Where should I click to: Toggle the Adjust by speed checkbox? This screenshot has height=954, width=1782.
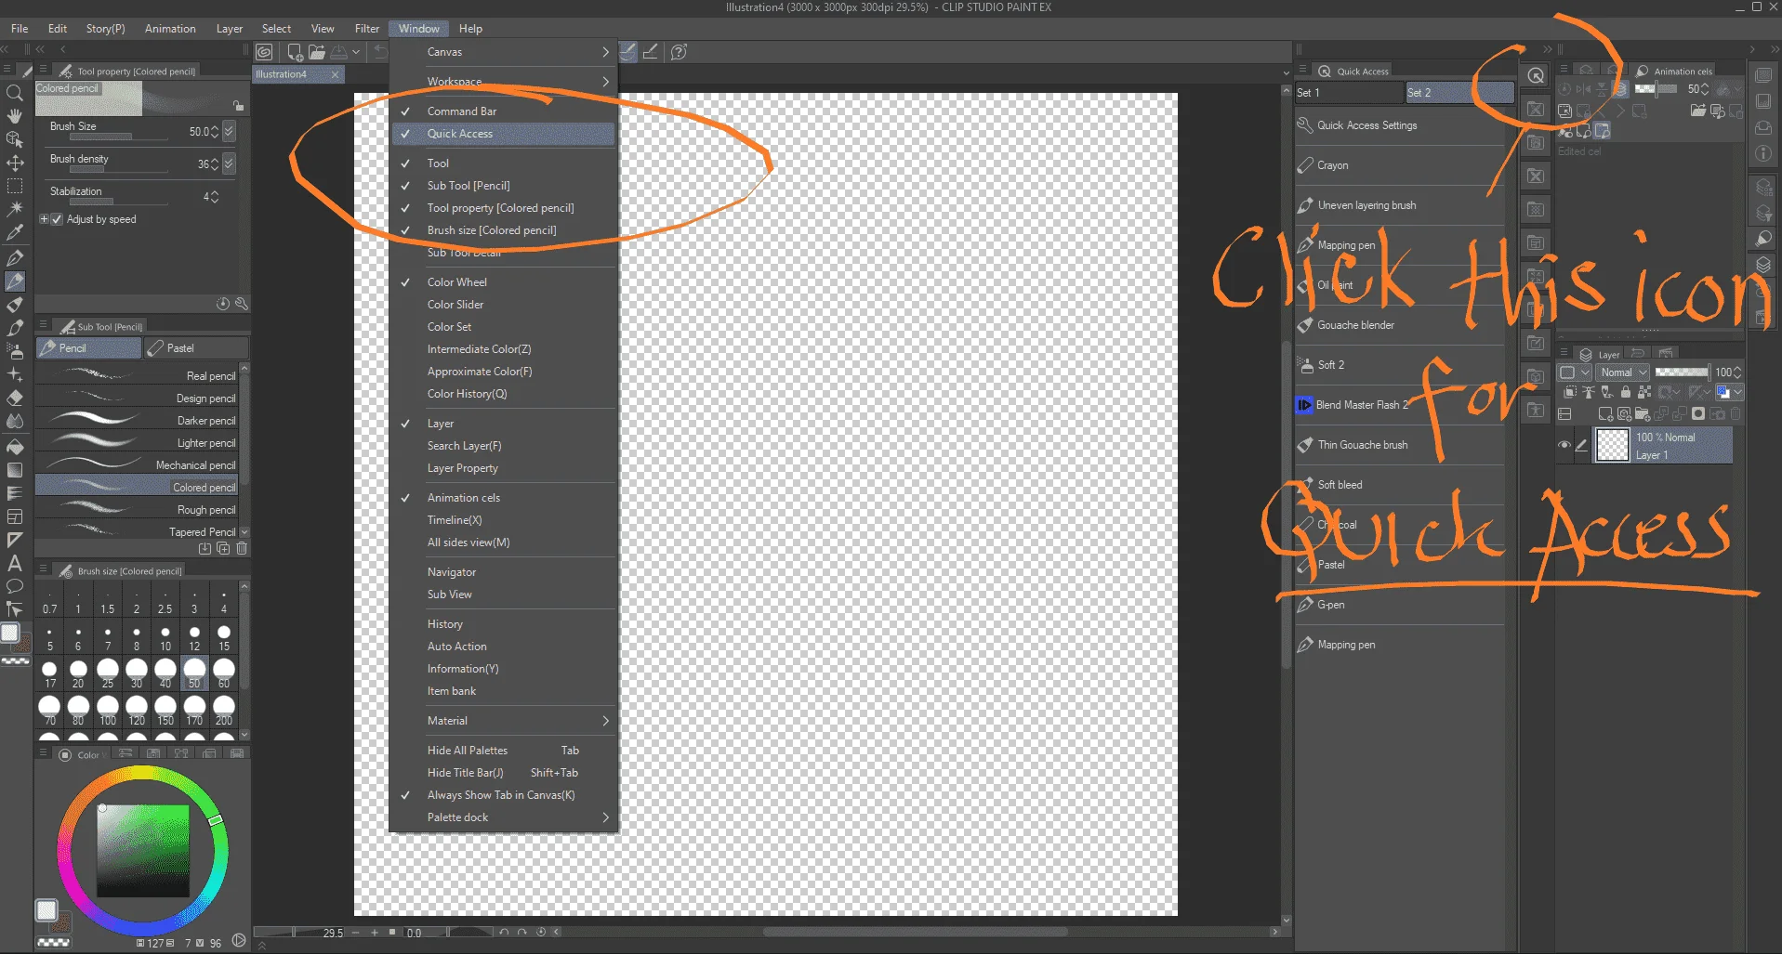click(x=58, y=219)
